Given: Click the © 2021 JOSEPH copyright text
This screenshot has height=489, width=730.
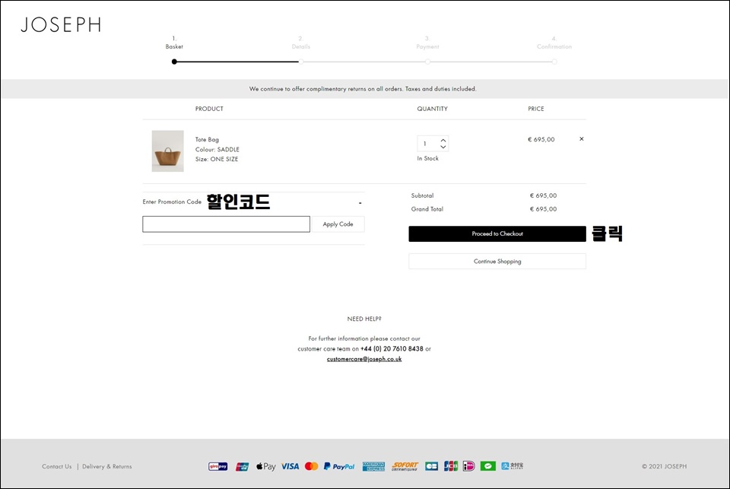Looking at the screenshot, I should pyautogui.click(x=665, y=466).
